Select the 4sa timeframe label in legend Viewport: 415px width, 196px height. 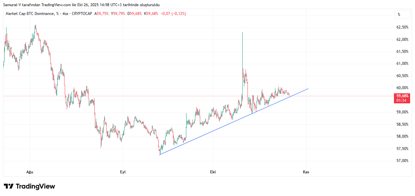pyautogui.click(x=65, y=14)
